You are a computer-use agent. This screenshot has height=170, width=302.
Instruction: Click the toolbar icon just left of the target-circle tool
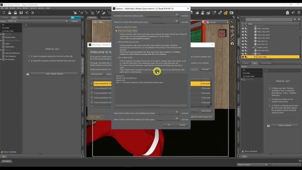pos(87,13)
